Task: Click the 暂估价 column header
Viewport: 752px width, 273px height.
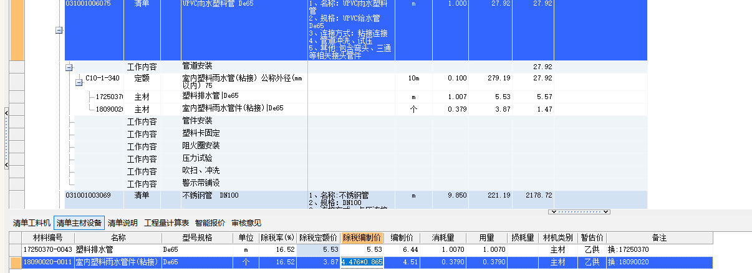Action: pos(592,237)
